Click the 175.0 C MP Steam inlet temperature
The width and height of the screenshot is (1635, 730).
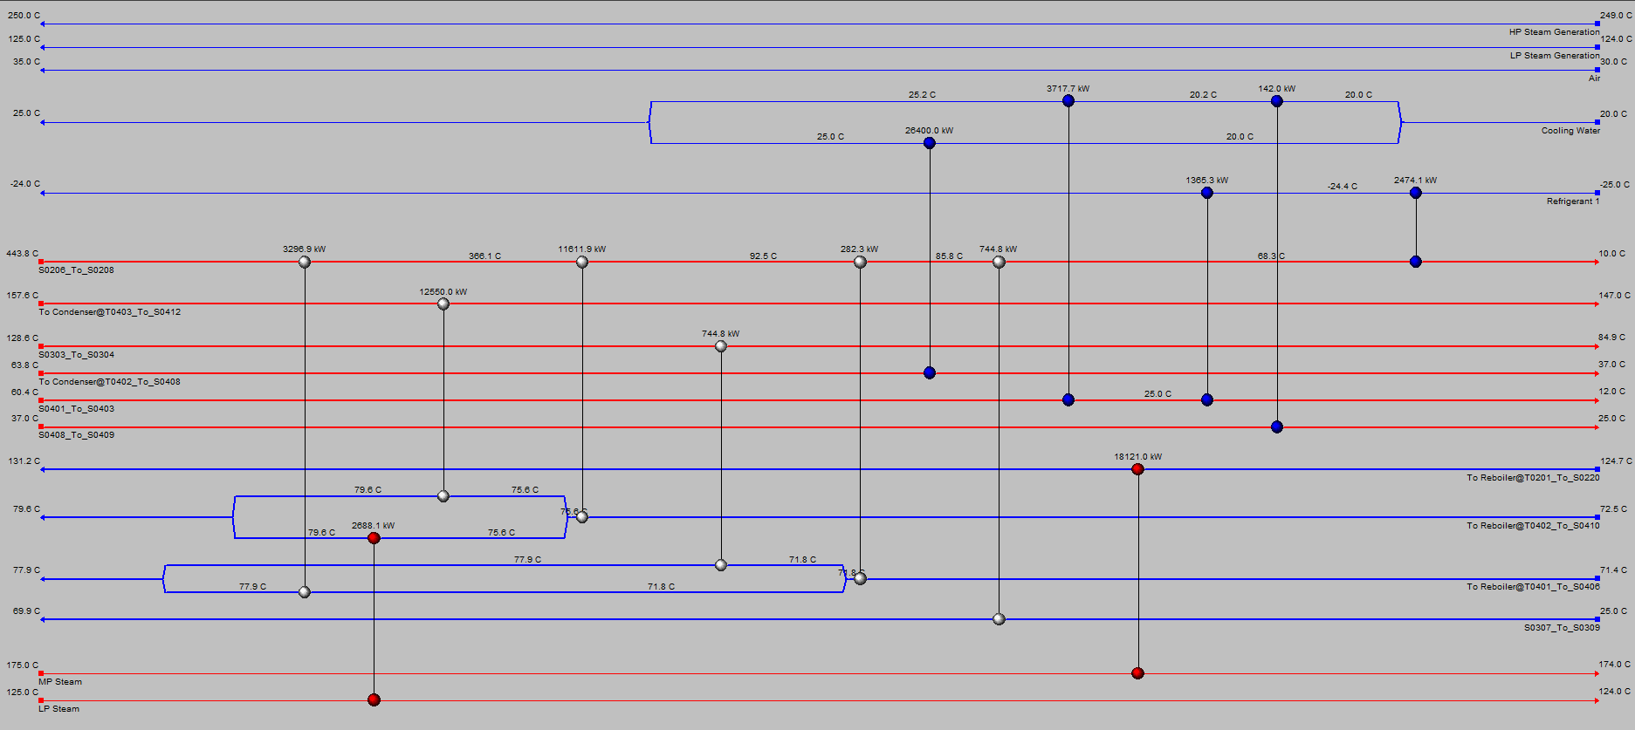tap(23, 665)
